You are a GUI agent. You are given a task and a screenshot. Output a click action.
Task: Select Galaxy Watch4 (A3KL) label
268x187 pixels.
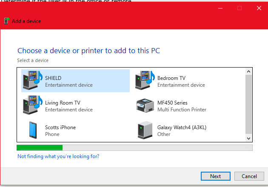click(x=182, y=127)
